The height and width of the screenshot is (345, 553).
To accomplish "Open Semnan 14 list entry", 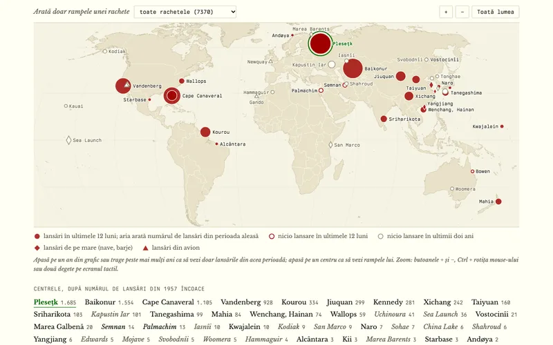I will click(x=118, y=326).
